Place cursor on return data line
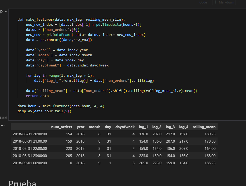Viewport: 246px width, 186px height. pyautogui.click(x=37, y=96)
